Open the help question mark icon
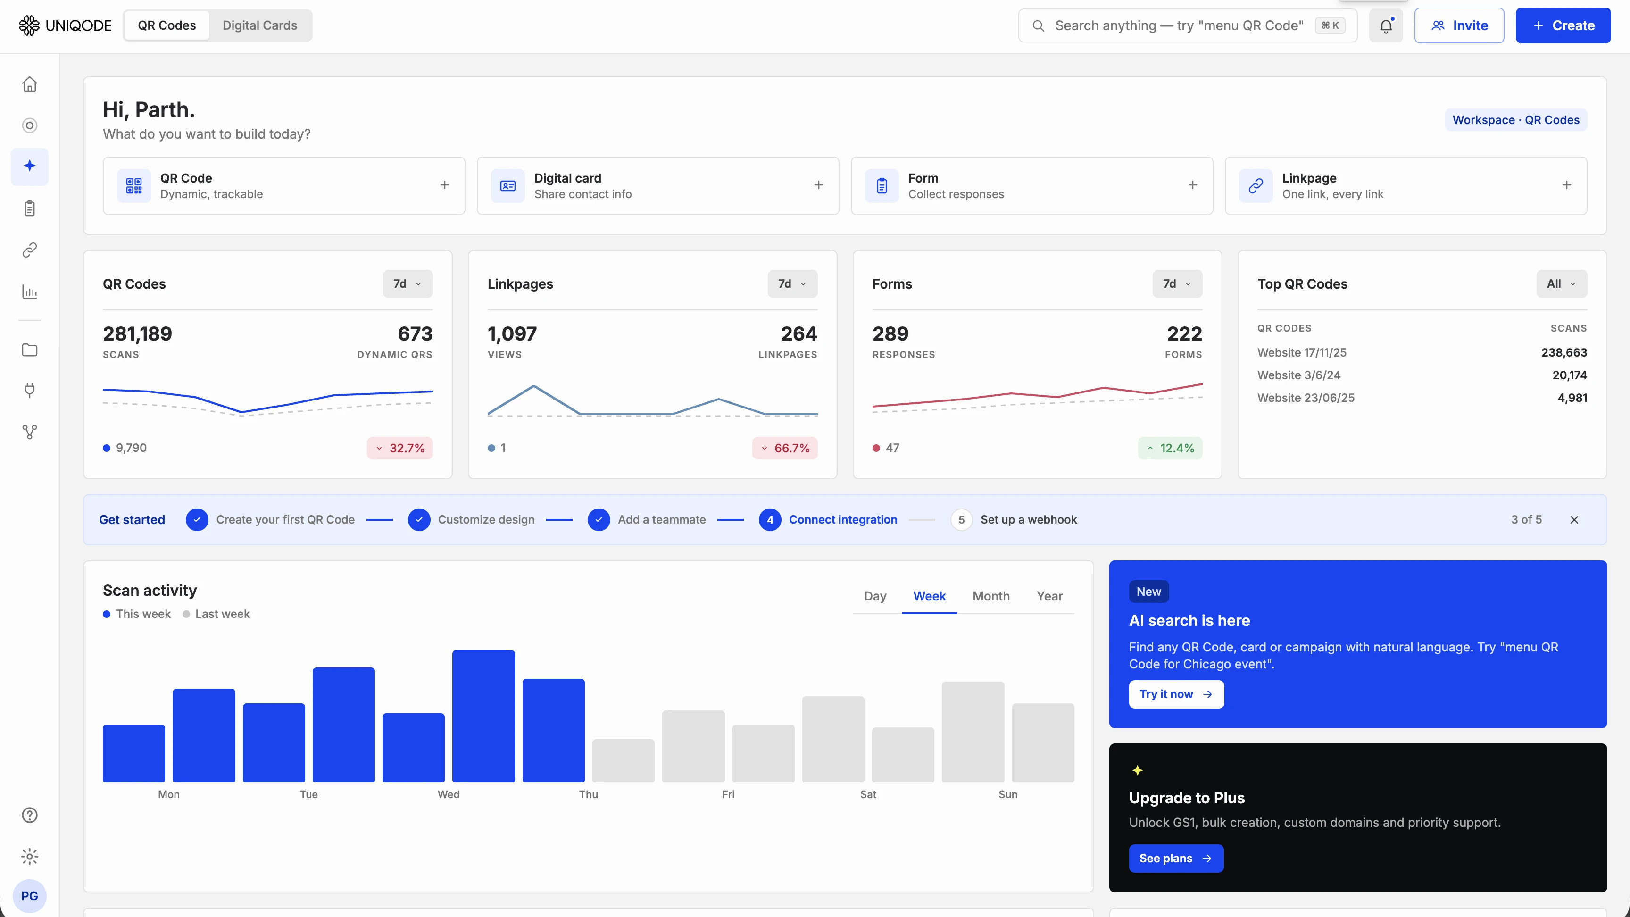This screenshot has width=1630, height=917. (30, 815)
